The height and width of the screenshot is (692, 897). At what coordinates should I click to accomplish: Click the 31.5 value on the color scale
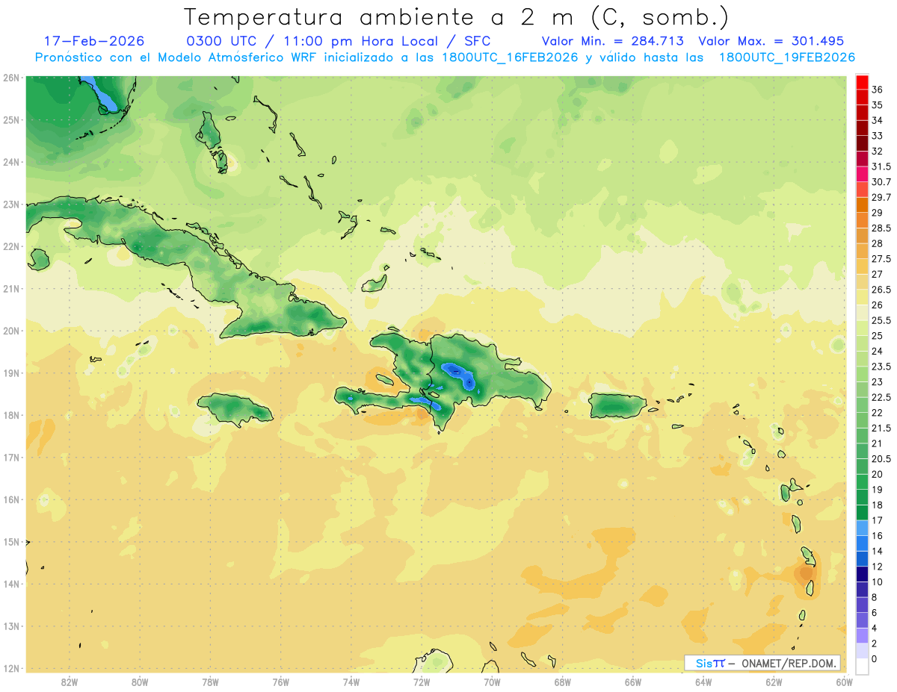881,166
